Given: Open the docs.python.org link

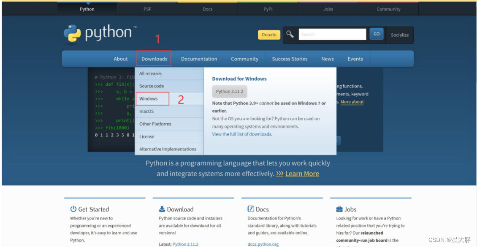Looking at the screenshot, I should tap(263, 244).
